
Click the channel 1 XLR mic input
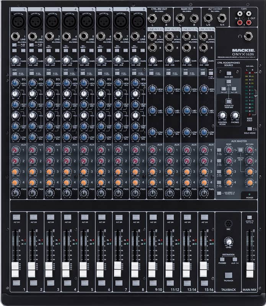coord(18,21)
